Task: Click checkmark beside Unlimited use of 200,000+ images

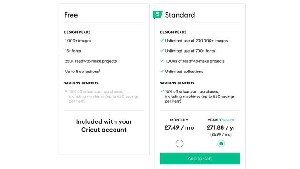Action: coord(162,40)
